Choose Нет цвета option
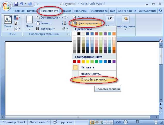The image size is (164, 125). tap(94, 67)
